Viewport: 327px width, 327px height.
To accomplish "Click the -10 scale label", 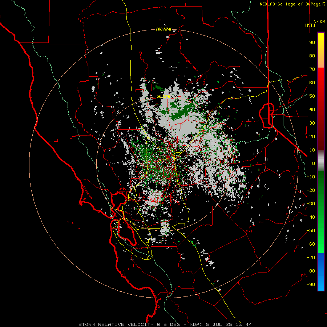I will pos(311,177).
